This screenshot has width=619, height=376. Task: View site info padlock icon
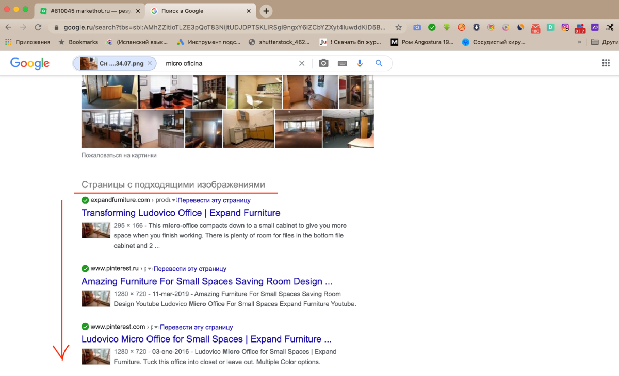coord(56,28)
